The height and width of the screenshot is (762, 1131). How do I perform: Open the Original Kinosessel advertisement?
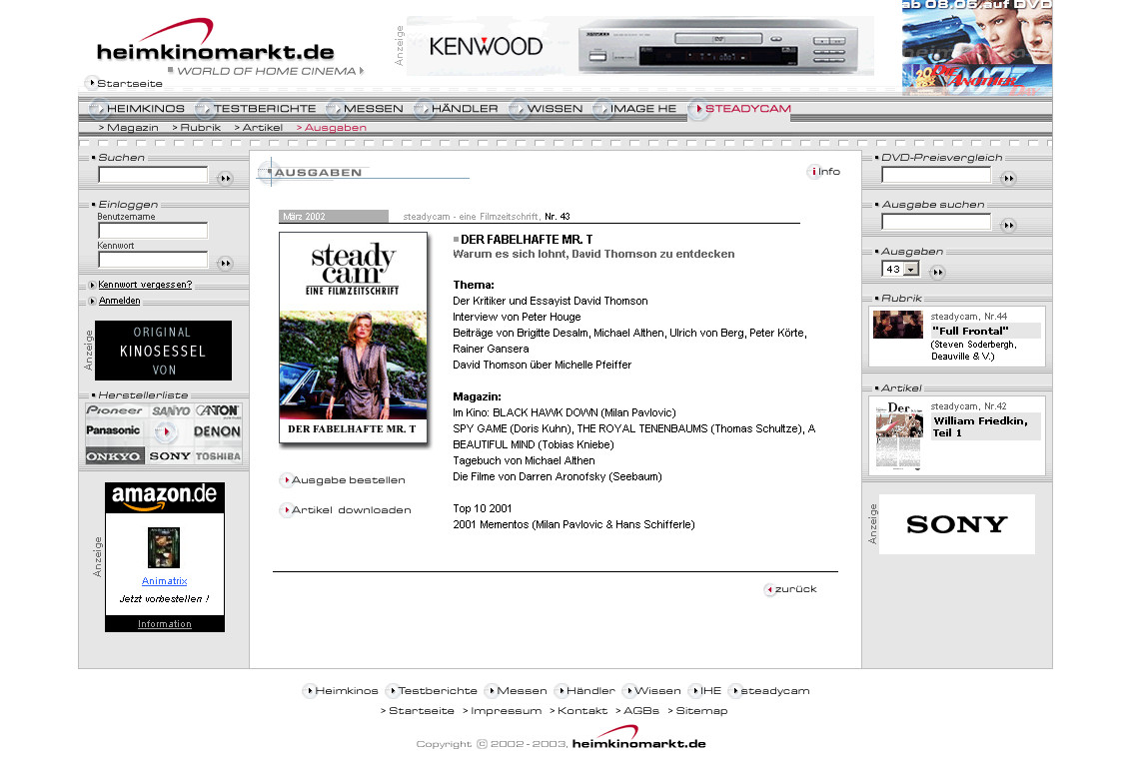coord(163,351)
